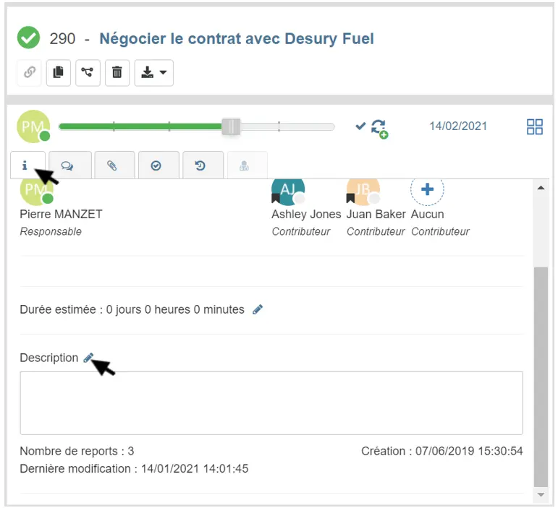Click the recurring refresh icon with plus
Viewport: 558px width, 508px height.
point(379,128)
